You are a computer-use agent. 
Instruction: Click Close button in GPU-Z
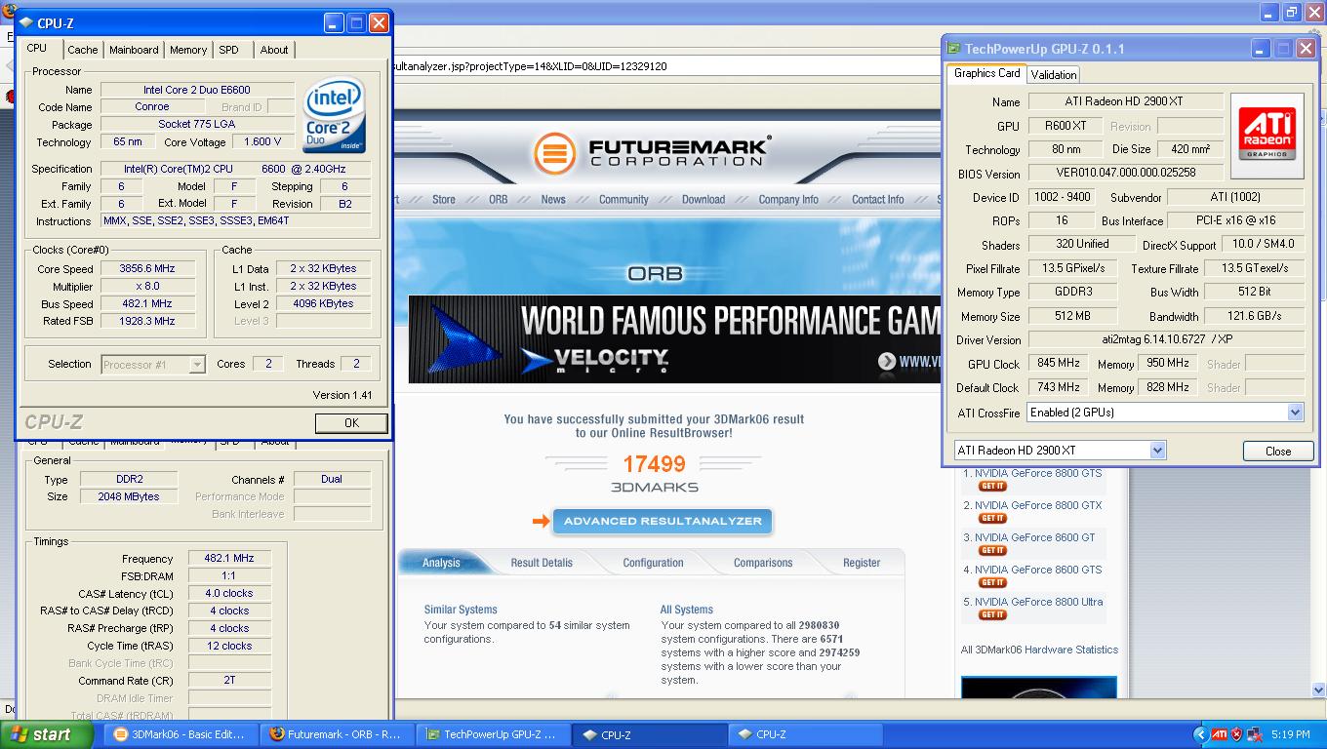(1278, 451)
